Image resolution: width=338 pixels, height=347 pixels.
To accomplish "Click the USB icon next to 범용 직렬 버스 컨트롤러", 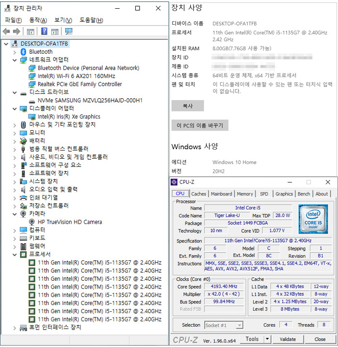I will pyautogui.click(x=23, y=149).
